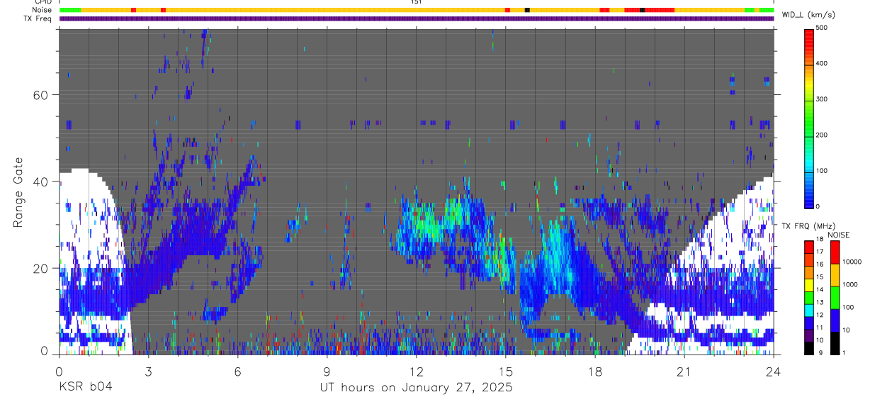Screen dimensions: 870x402
Task: Click the red top of the WID color bar
Action: [x=809, y=37]
